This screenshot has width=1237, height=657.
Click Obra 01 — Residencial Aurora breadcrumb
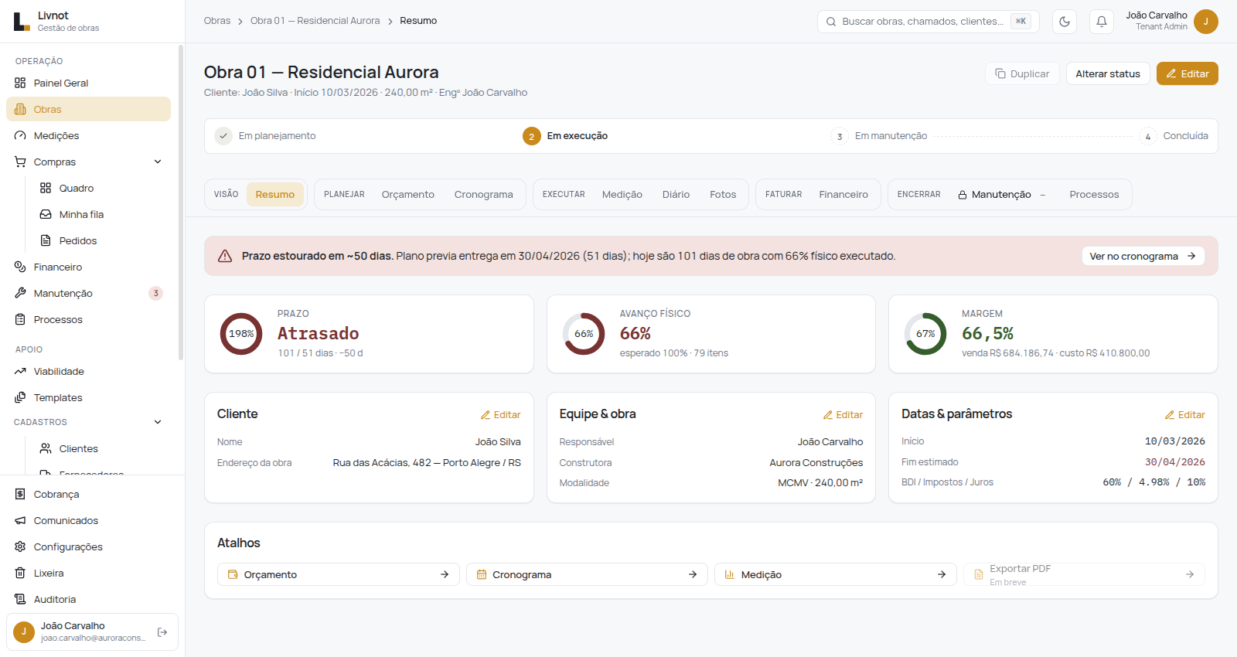315,21
